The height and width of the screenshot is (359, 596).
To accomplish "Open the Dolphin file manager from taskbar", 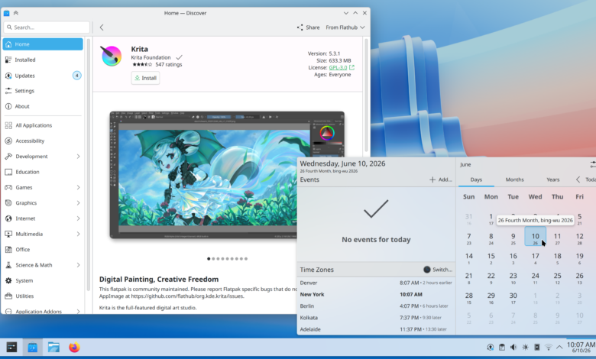I will 53,348.
